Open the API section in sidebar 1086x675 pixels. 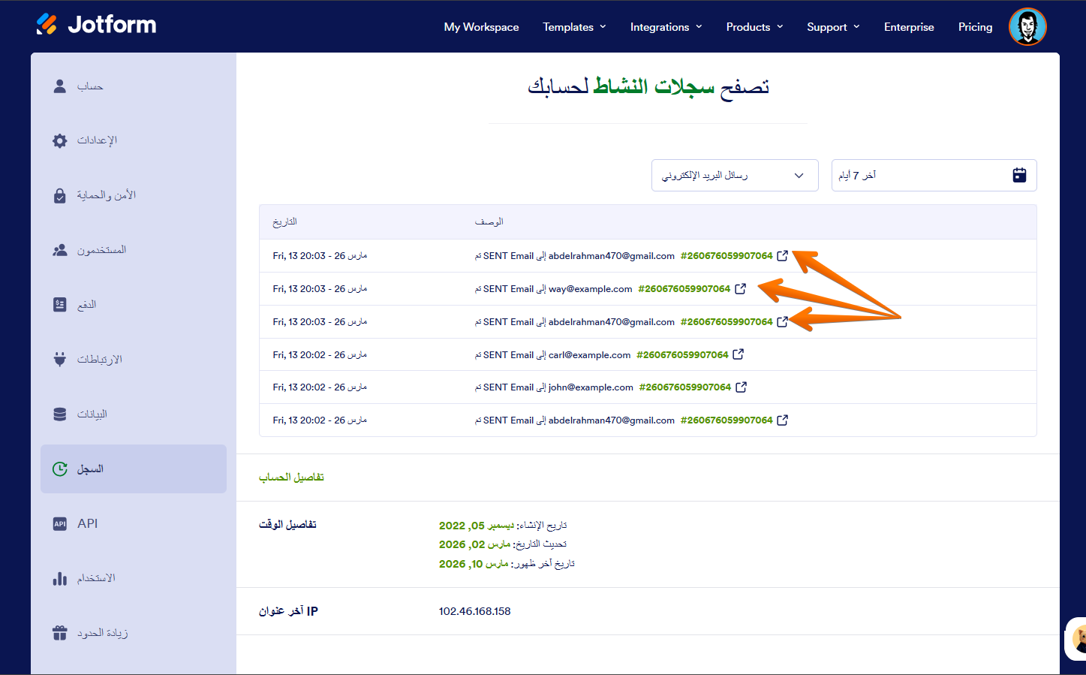[x=87, y=523]
